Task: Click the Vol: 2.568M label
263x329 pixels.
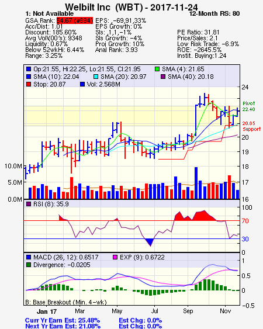Action: [103, 84]
